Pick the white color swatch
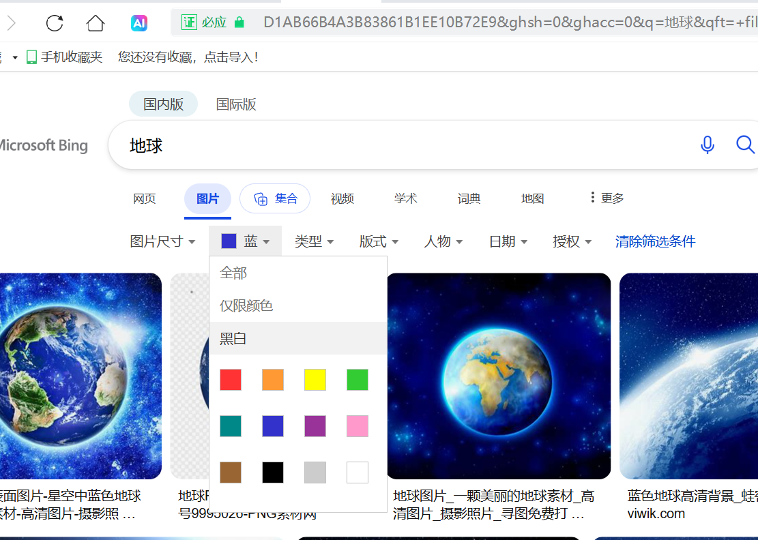Viewport: 758px width, 540px height. coord(358,472)
